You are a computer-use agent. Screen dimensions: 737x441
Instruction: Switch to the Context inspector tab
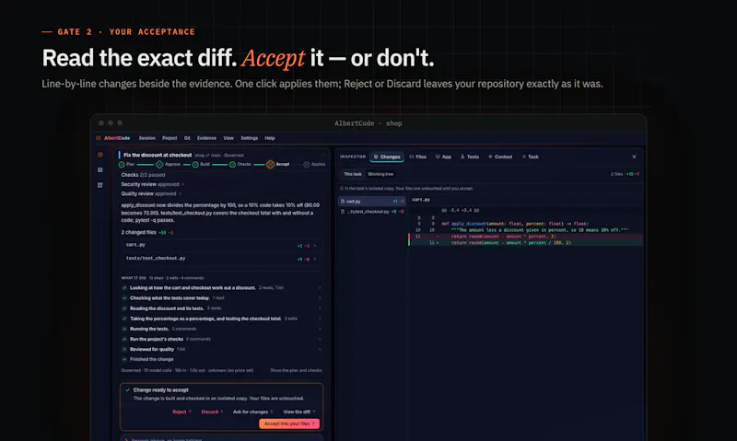(500, 157)
